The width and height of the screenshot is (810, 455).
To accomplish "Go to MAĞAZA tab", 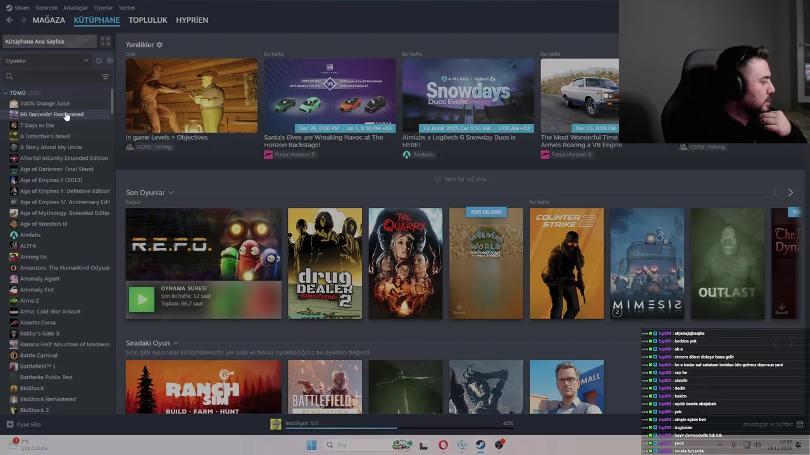I will [x=49, y=20].
